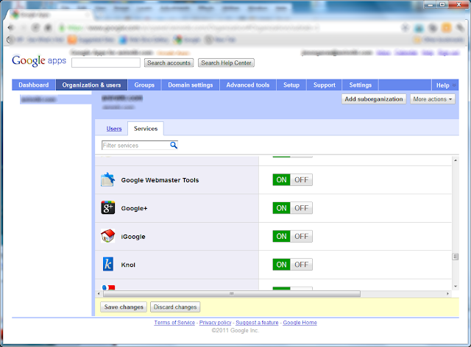Click the scroll down arrow of services list
471x347 pixels.
[456, 287]
